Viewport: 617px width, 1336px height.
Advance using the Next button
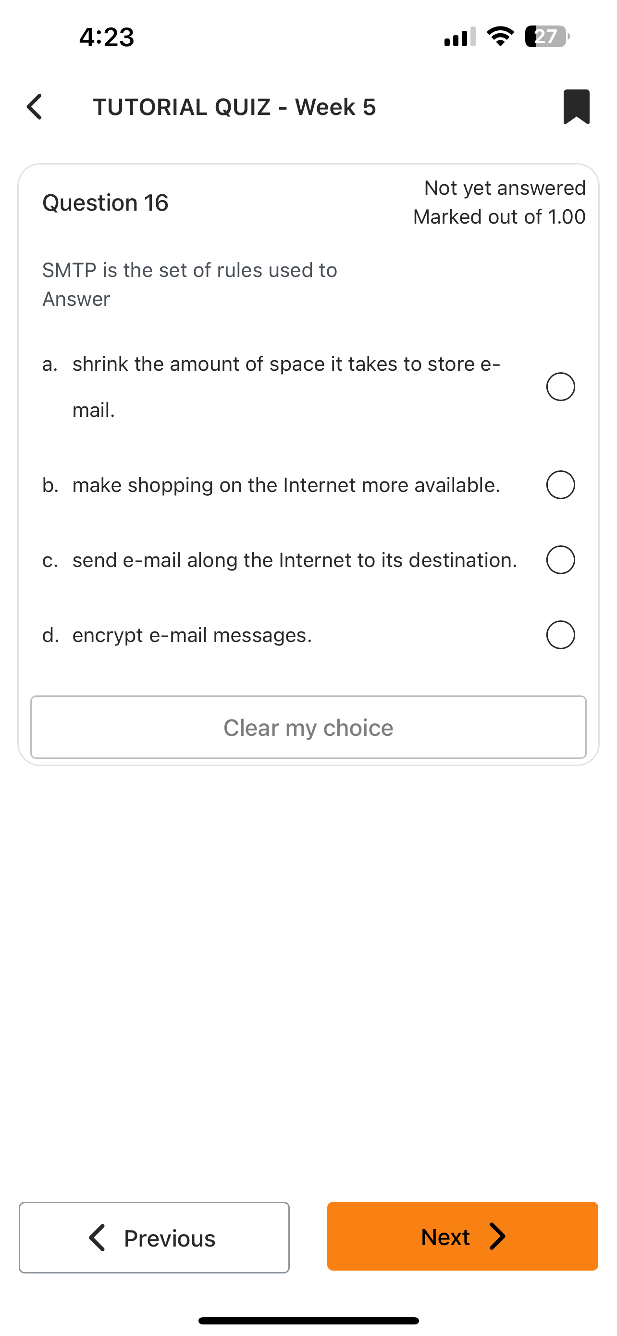(462, 1236)
